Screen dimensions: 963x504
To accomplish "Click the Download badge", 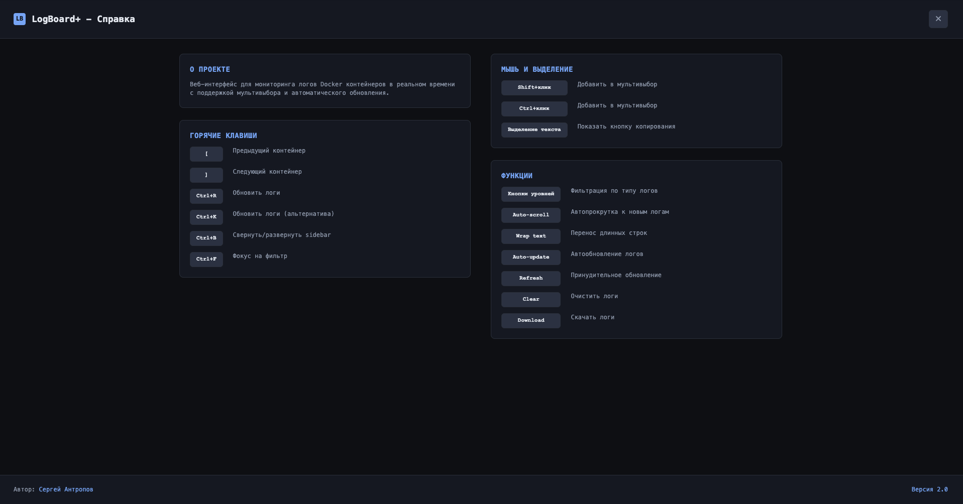I will [x=530, y=321].
